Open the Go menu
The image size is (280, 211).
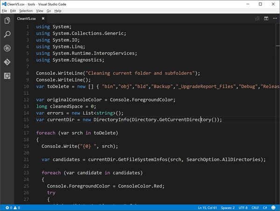(x=49, y=11)
